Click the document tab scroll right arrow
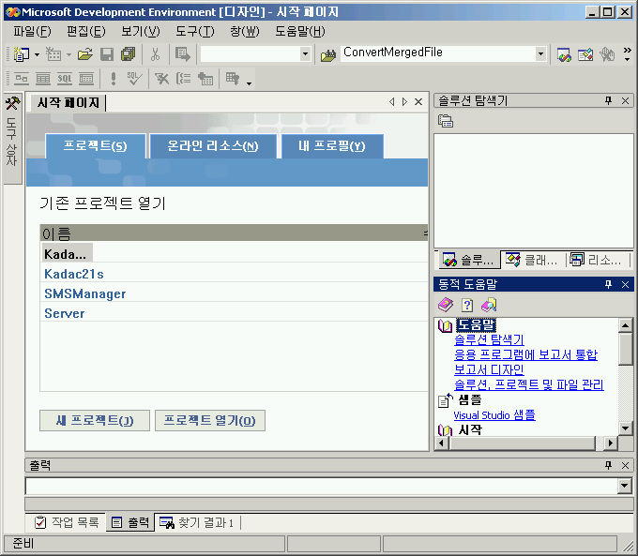The width and height of the screenshot is (638, 556). pos(404,101)
